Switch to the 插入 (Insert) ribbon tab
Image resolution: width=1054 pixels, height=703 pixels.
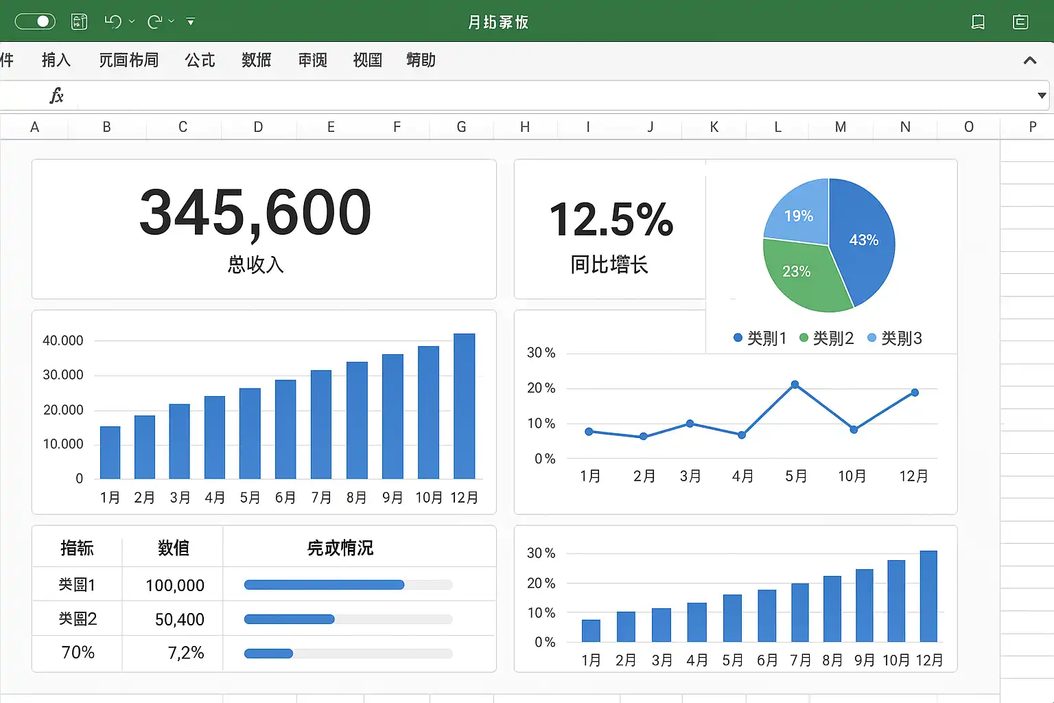tap(56, 60)
